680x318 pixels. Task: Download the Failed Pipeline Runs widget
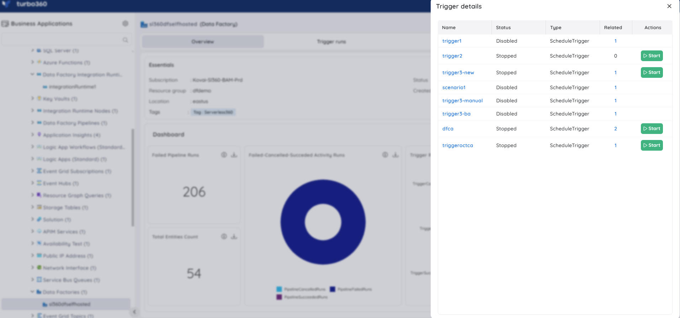click(234, 155)
